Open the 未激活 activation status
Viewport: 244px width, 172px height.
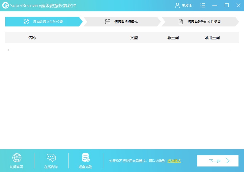point(187,6)
